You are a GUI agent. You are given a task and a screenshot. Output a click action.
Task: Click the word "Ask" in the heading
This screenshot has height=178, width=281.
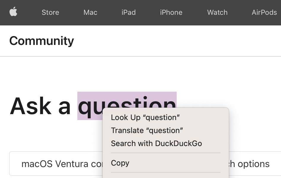[x=31, y=106]
